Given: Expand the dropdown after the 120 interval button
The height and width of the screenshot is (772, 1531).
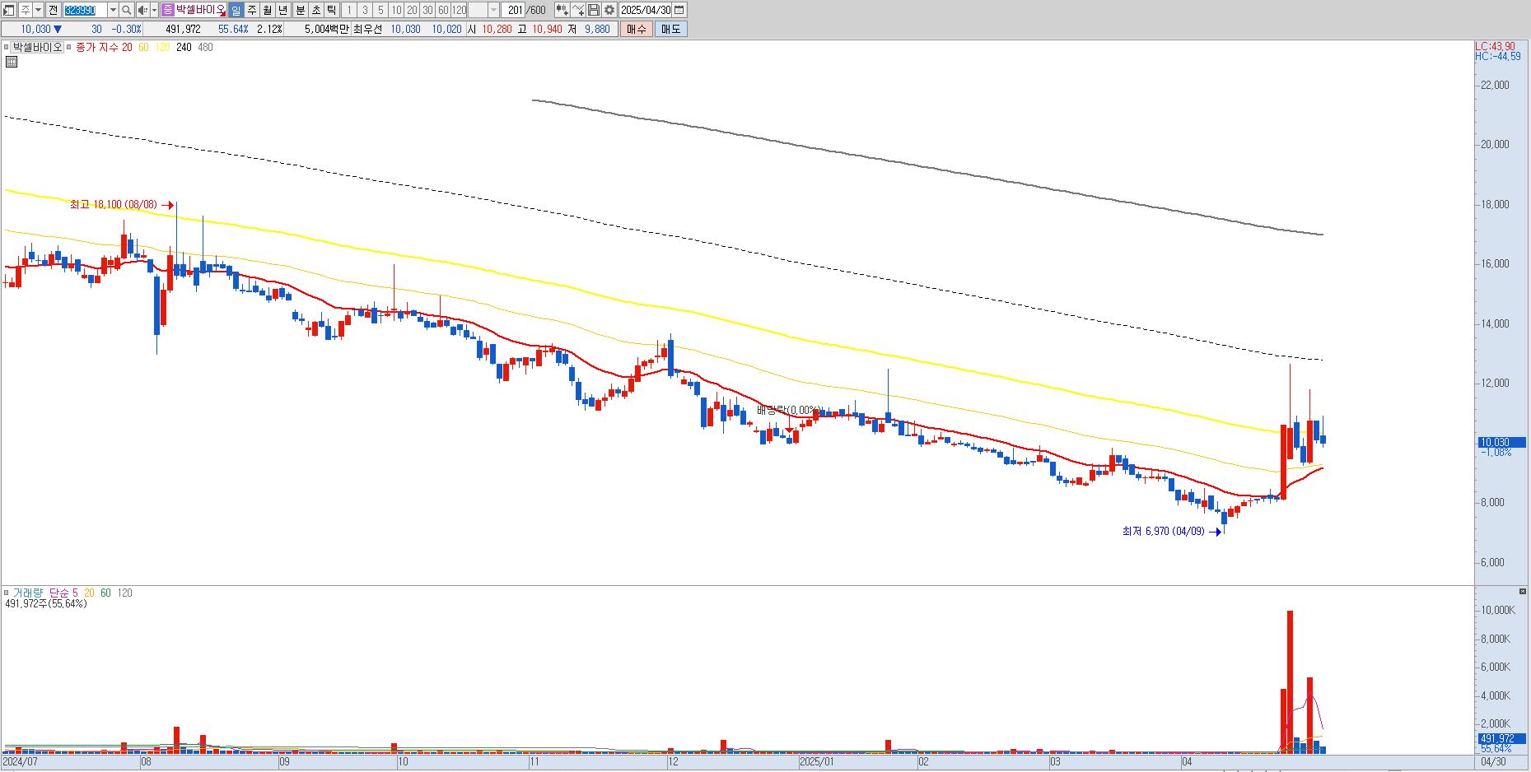Looking at the screenshot, I should [x=493, y=10].
